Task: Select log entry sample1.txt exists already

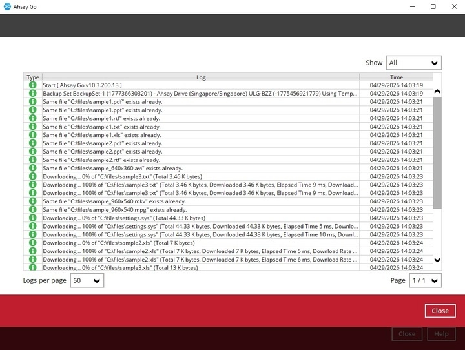Action: [x=102, y=127]
